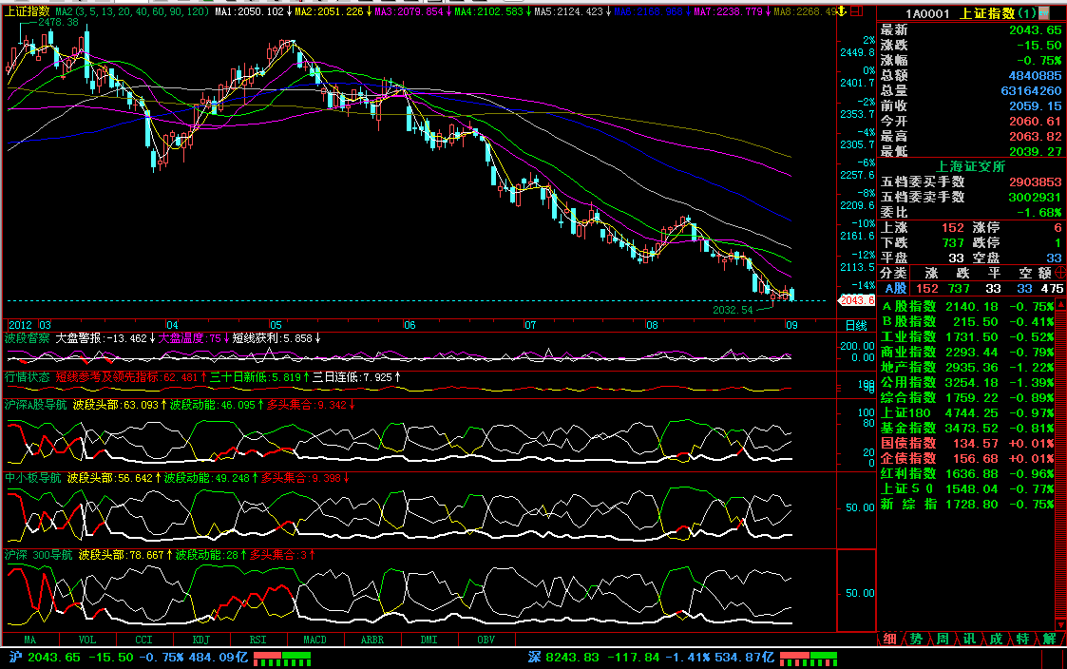Switch to the CCI indicator tab

tap(144, 640)
